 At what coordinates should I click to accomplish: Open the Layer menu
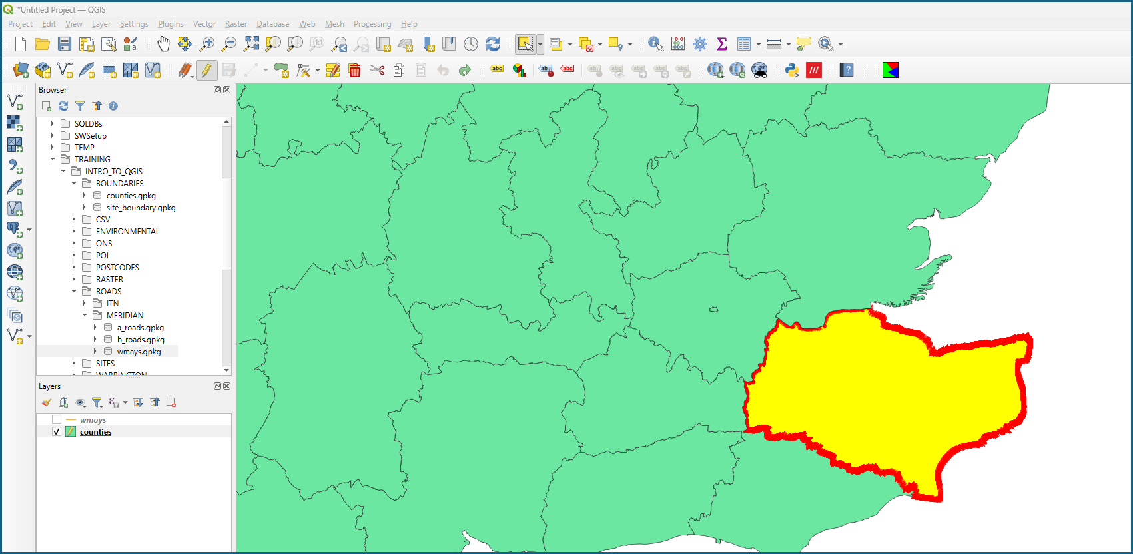pyautogui.click(x=101, y=24)
